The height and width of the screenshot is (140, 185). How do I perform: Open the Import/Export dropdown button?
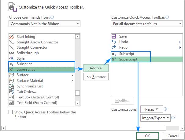156,118
